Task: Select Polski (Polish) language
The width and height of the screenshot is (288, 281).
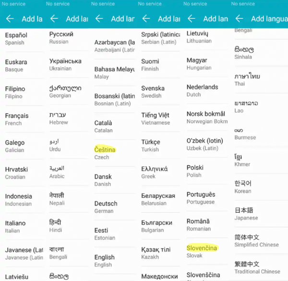Action: pos(195,171)
